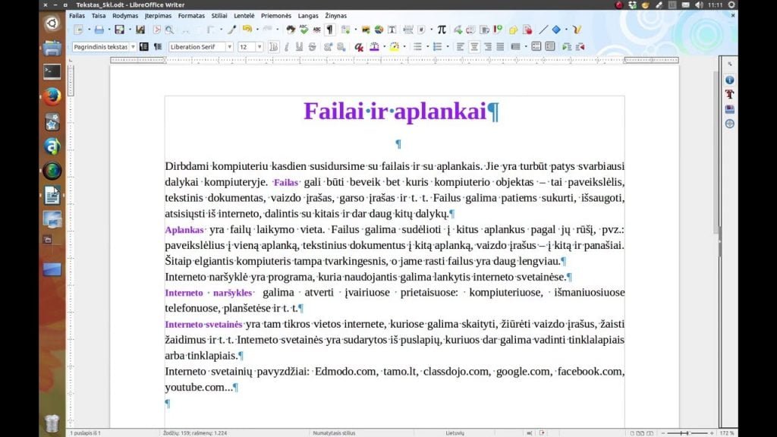Open Firefox from the launcher
This screenshot has width=777, height=437.
(52, 96)
